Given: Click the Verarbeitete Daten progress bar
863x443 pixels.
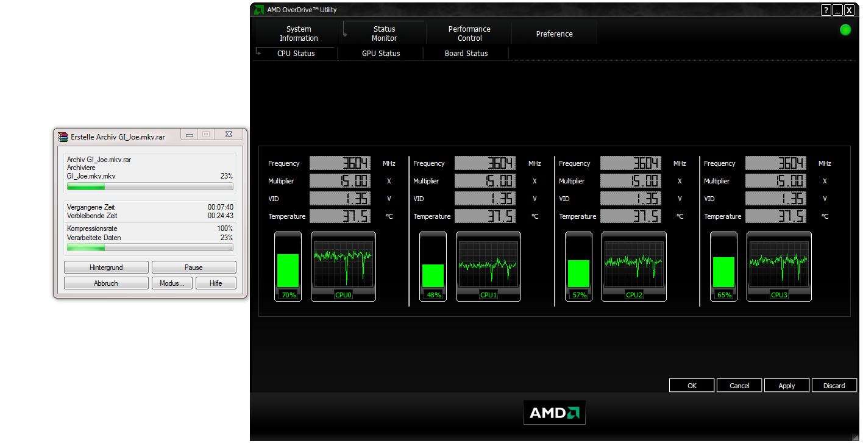Looking at the screenshot, I should [150, 247].
